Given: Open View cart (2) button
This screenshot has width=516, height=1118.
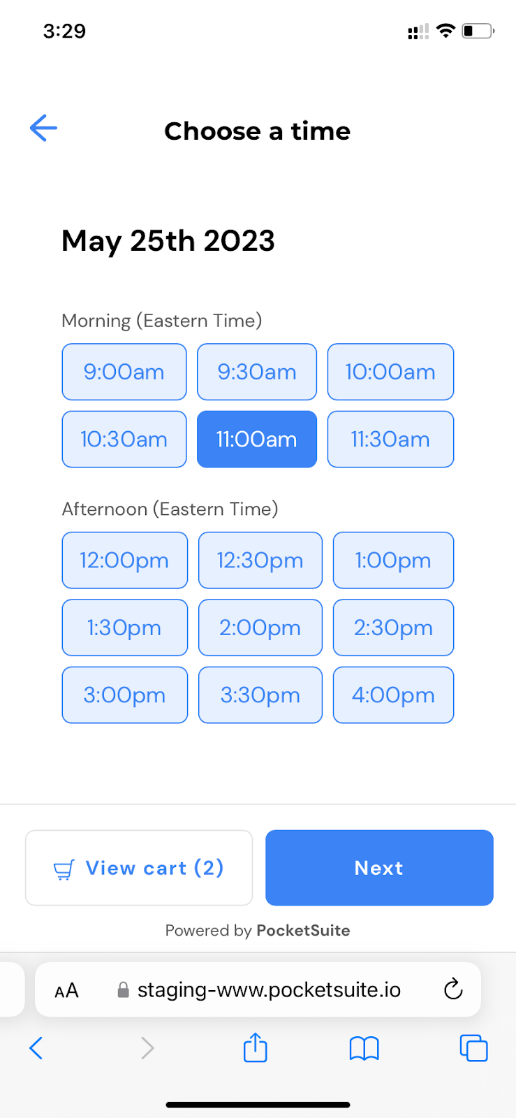Looking at the screenshot, I should (139, 868).
